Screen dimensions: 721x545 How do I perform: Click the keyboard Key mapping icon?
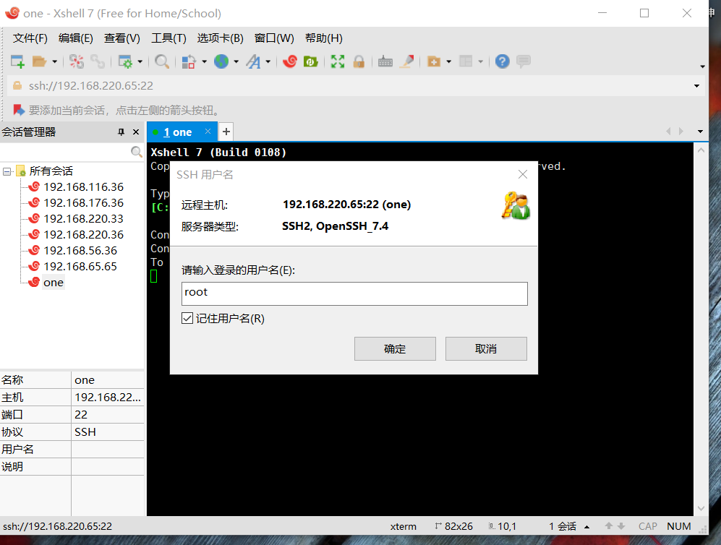point(385,61)
